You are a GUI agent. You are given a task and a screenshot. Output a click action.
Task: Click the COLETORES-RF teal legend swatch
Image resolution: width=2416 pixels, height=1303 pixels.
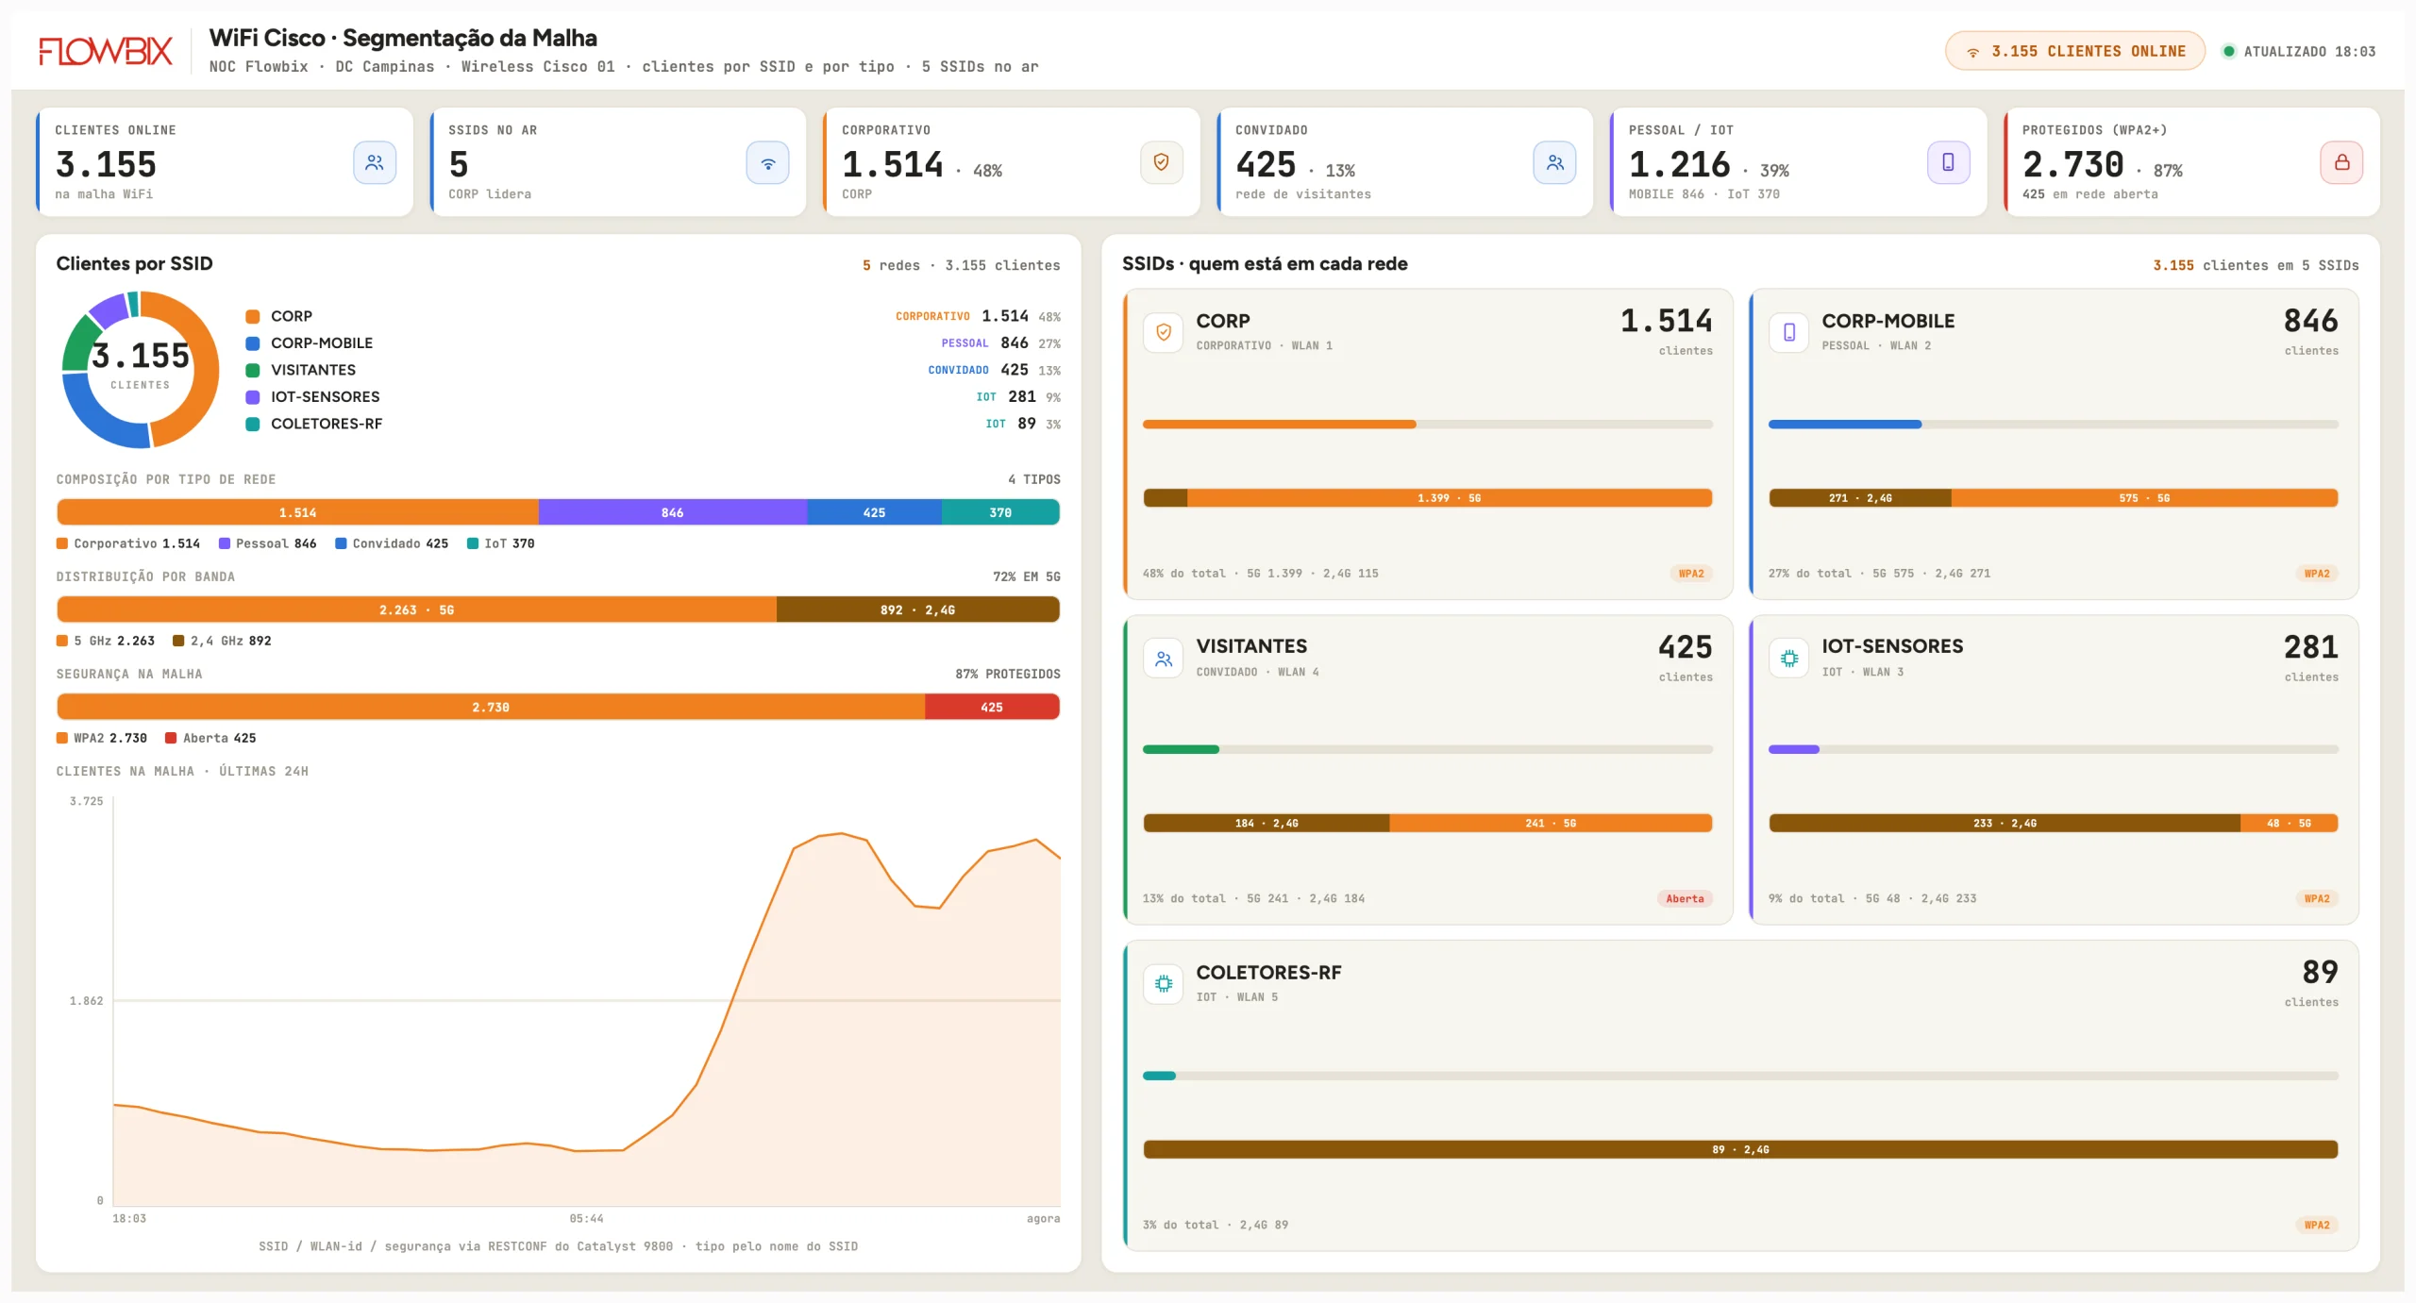click(253, 425)
